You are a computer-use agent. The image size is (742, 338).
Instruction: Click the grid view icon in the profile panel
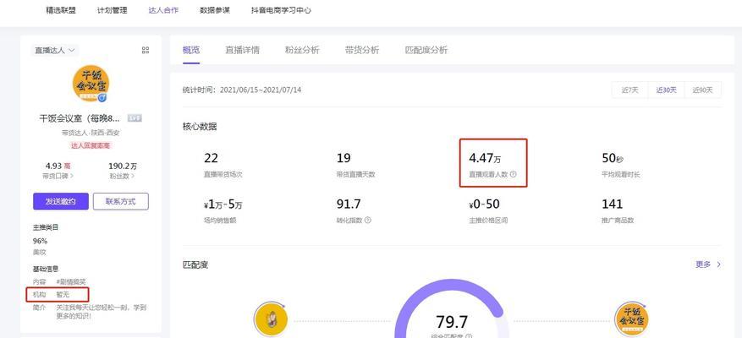click(146, 50)
